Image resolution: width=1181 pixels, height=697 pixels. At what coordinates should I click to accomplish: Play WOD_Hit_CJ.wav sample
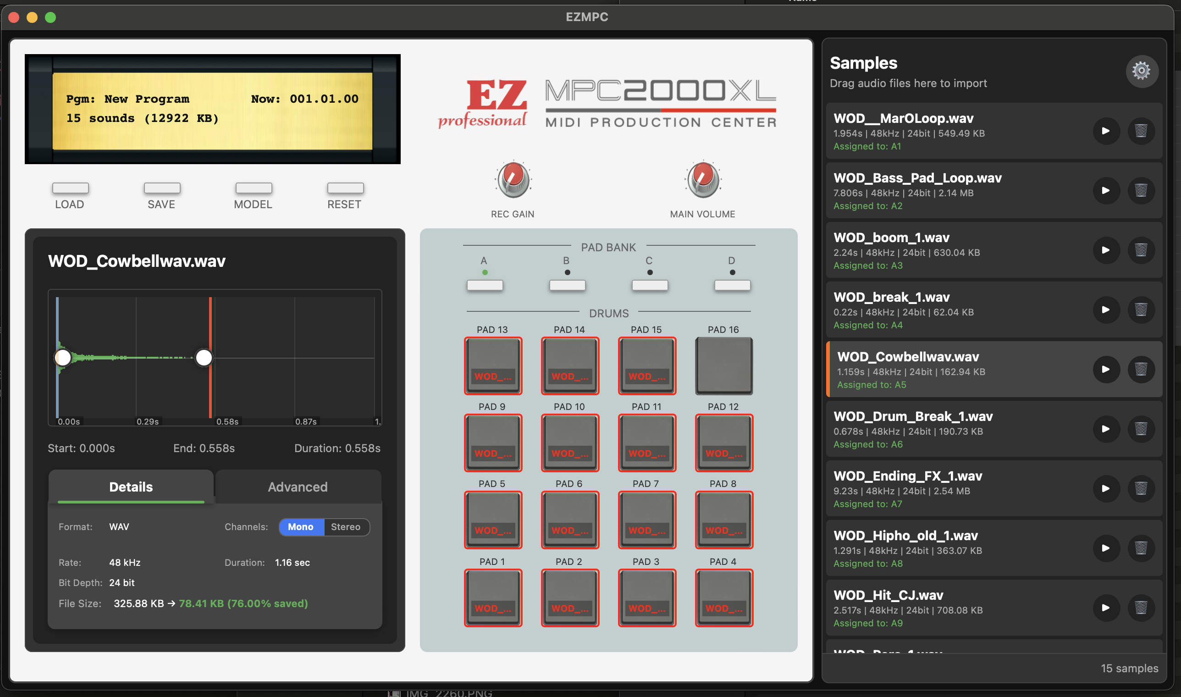tap(1106, 608)
